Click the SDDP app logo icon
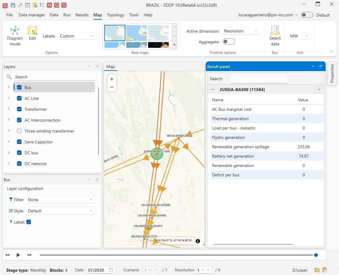This screenshot has width=339, height=275. [x=5, y=5]
